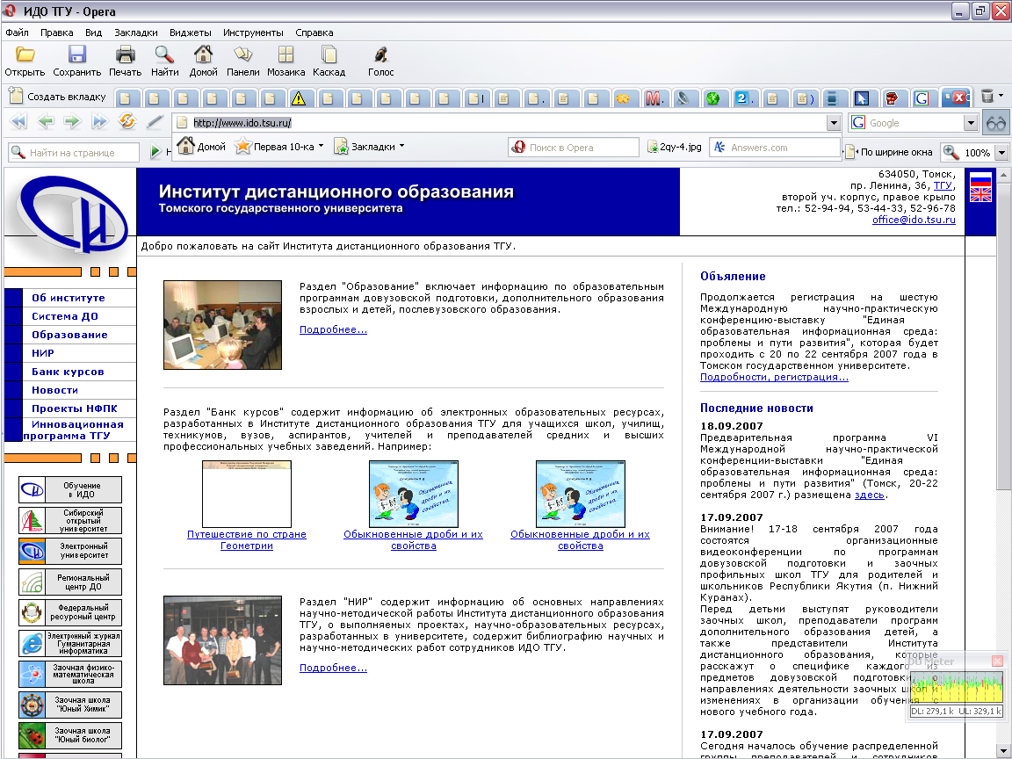1012x759 pixels.
Task: Select the tab with blue number 2 icon
Action: [742, 98]
